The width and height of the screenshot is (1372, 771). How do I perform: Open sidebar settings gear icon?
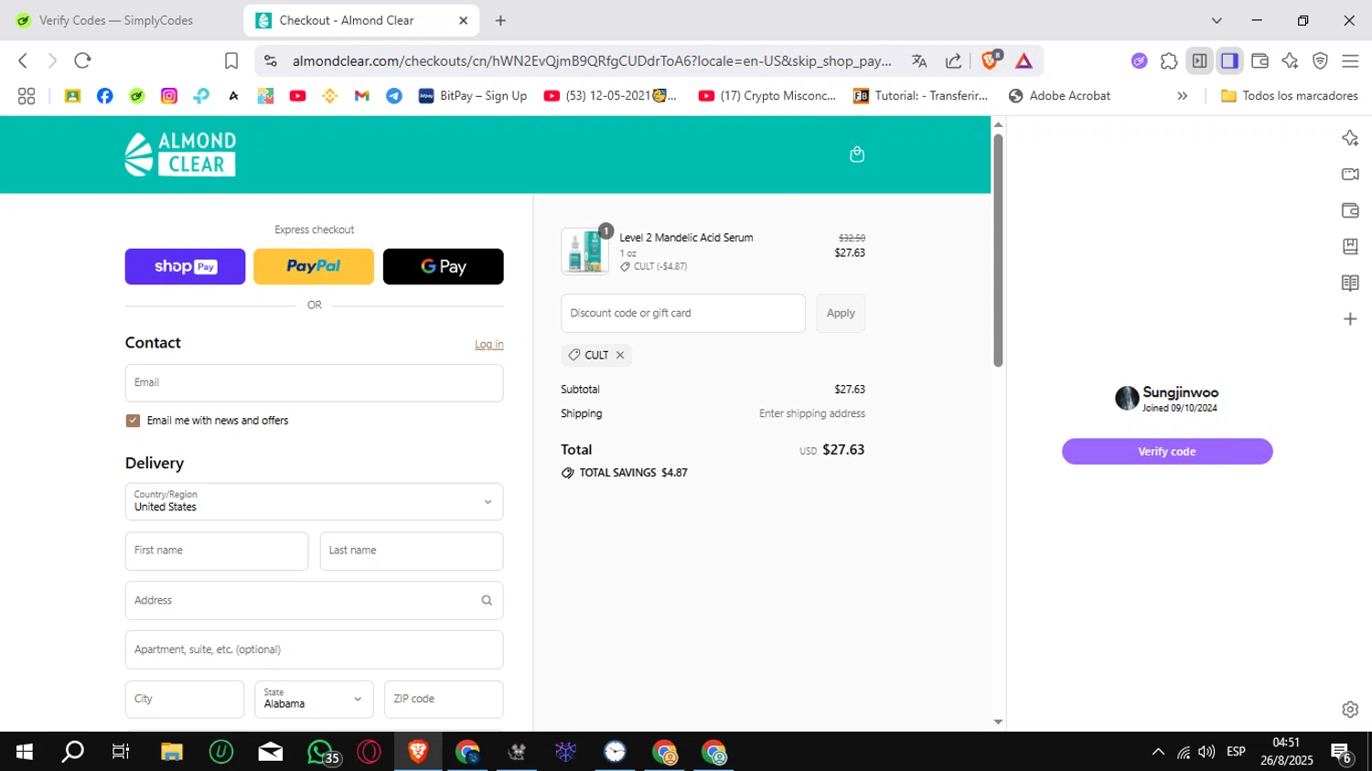tap(1350, 710)
